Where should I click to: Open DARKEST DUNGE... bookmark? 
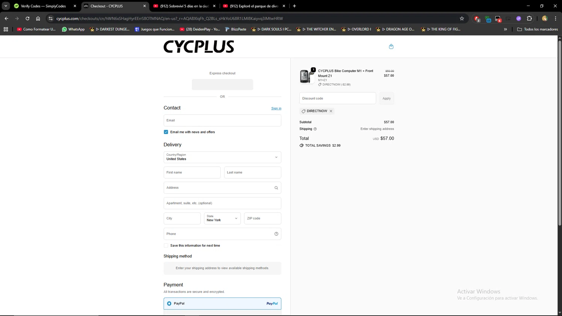[x=109, y=29]
